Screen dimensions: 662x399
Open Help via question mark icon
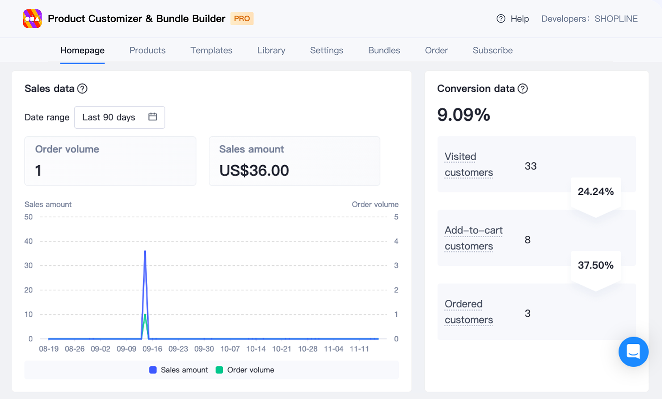pyautogui.click(x=501, y=19)
